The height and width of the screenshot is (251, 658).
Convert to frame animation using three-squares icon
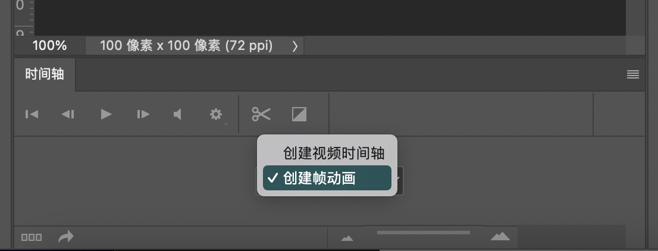point(32,237)
